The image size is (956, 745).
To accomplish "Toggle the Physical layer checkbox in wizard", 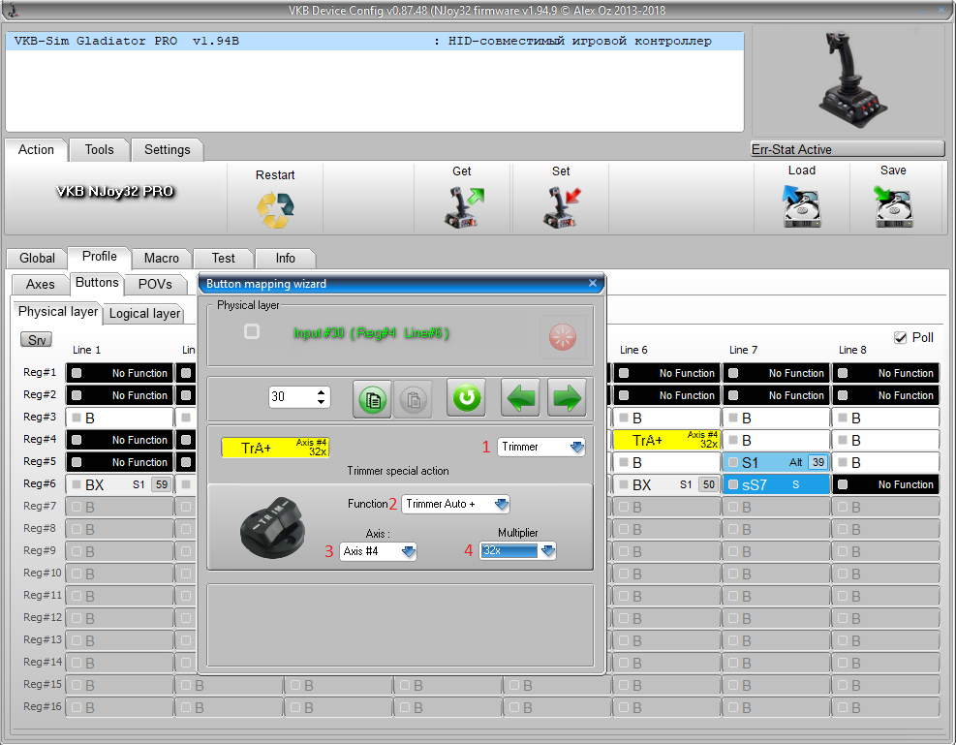I will coord(252,331).
